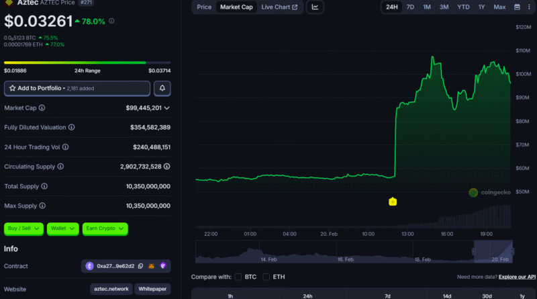Click the purple shield icon in Contract row
Viewport: 537px width, 299px height.
tap(163, 265)
